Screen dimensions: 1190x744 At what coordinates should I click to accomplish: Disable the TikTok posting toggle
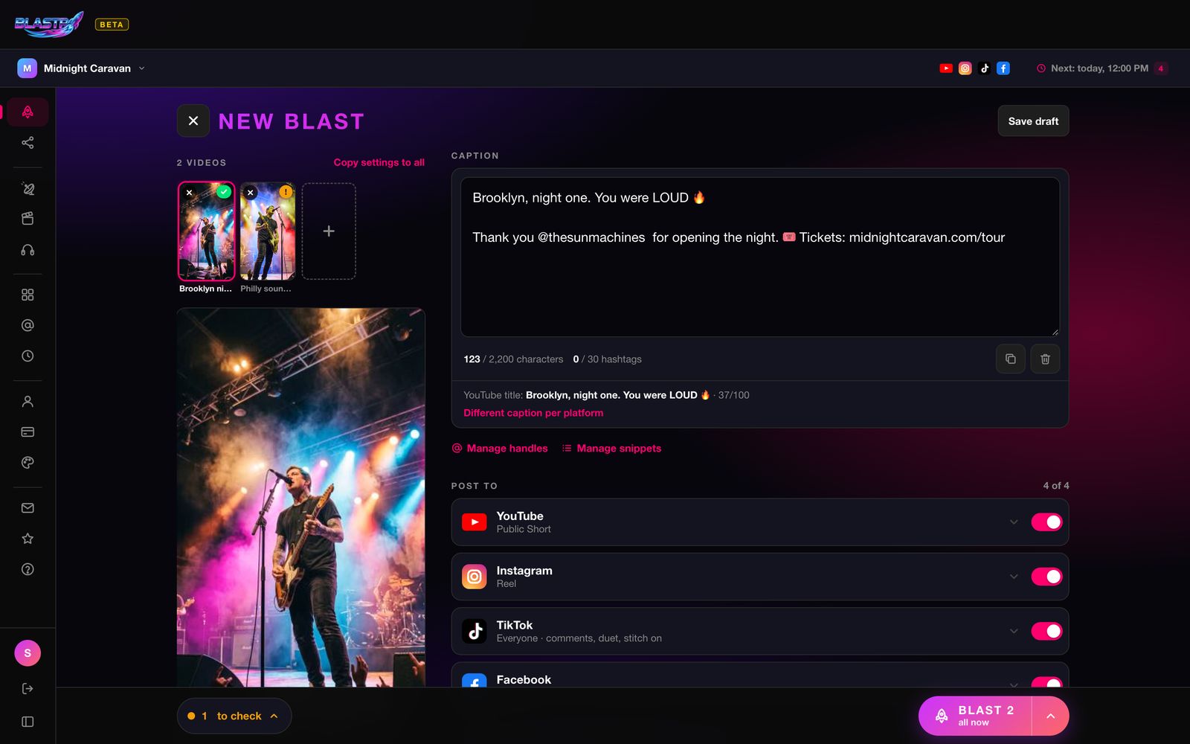(1046, 631)
